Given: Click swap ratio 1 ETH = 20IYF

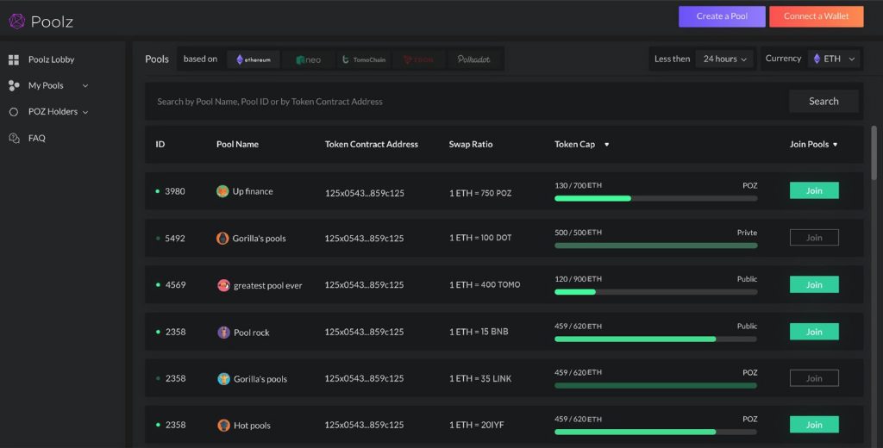Looking at the screenshot, I should 476,426.
